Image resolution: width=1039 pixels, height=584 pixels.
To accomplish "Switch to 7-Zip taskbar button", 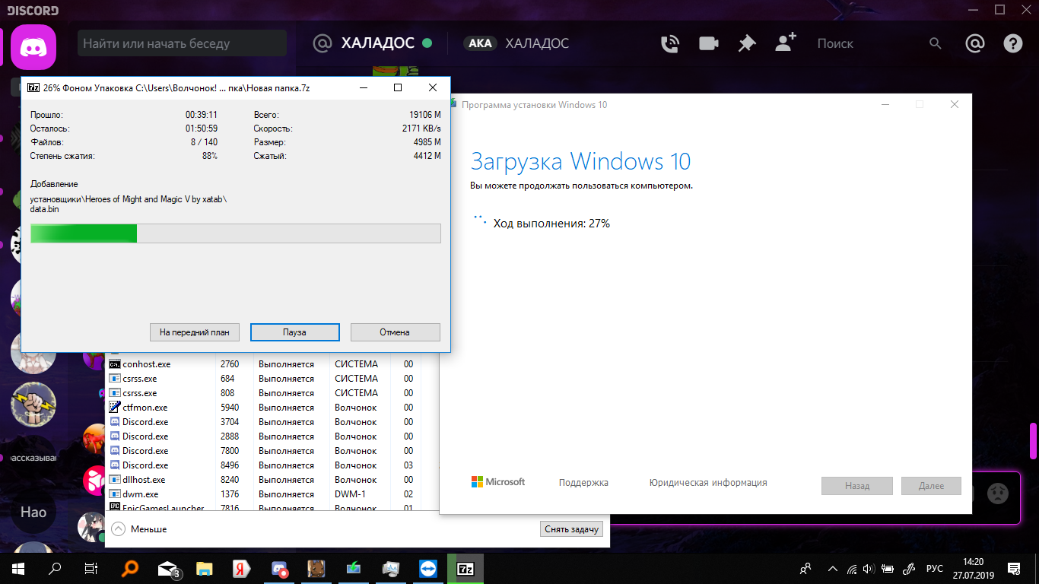I will click(x=465, y=569).
